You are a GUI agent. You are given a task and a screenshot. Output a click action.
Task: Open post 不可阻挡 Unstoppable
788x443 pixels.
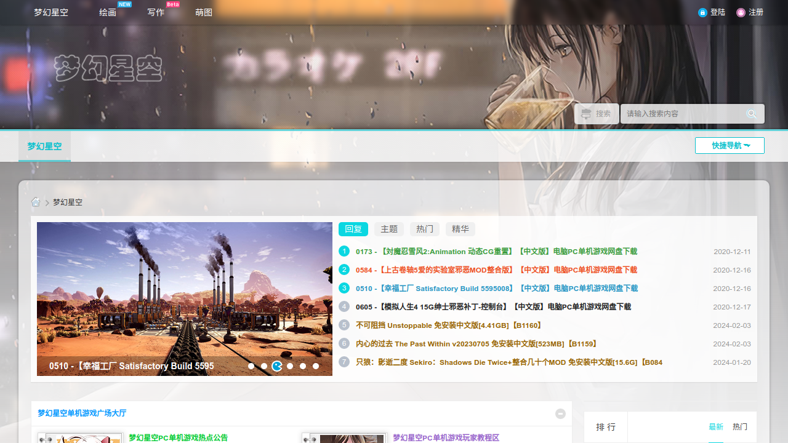coord(449,325)
